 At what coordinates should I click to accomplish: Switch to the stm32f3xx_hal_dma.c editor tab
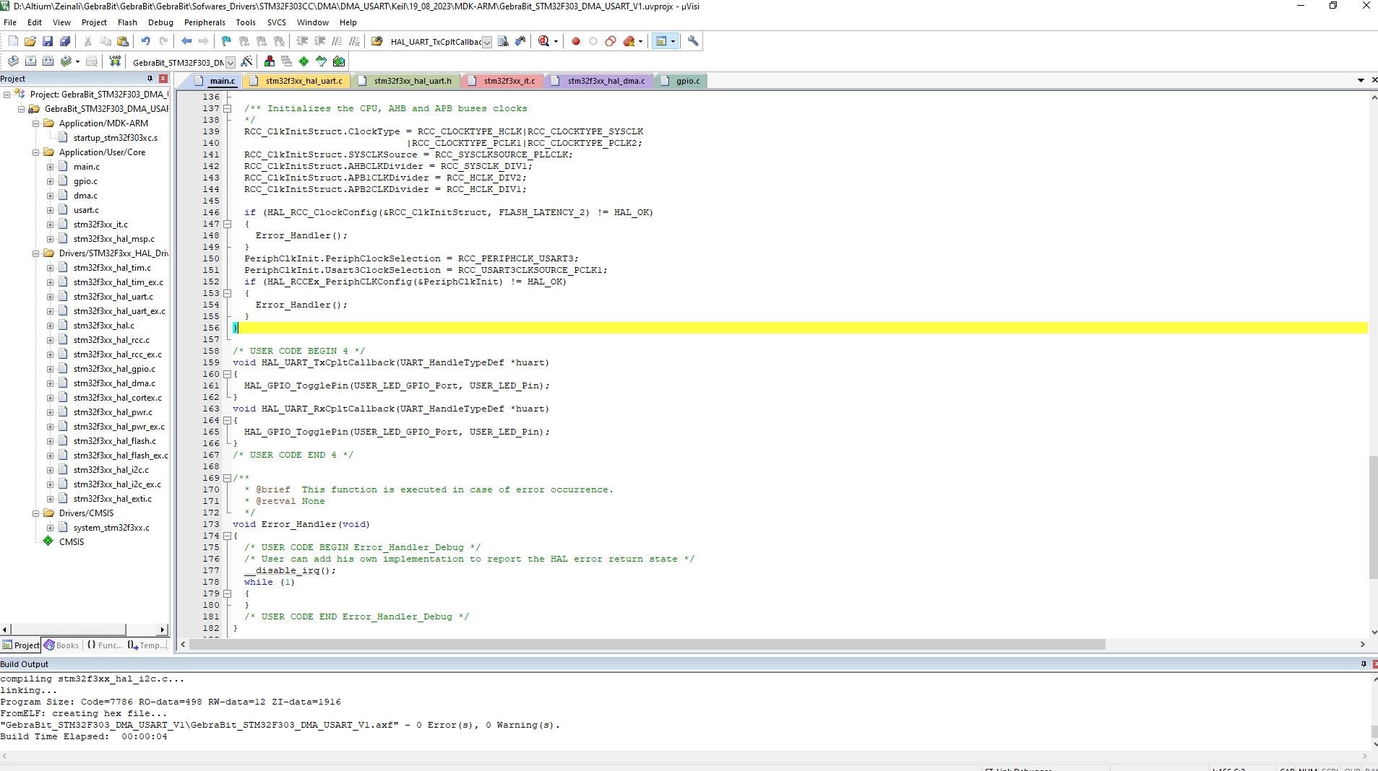[600, 81]
